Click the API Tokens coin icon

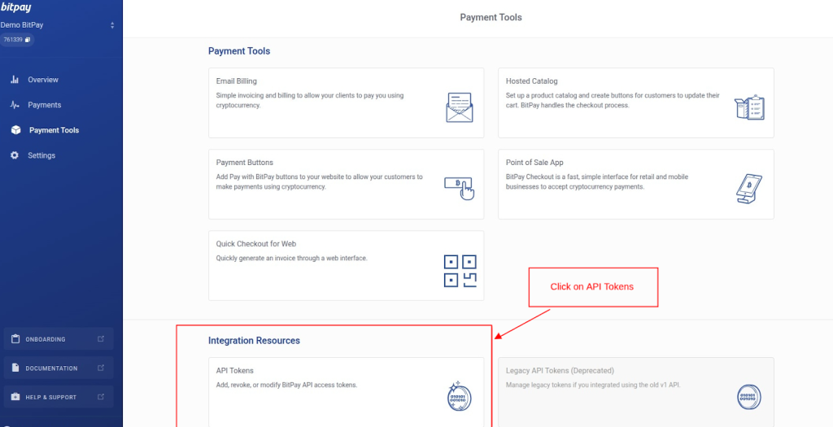(x=459, y=397)
